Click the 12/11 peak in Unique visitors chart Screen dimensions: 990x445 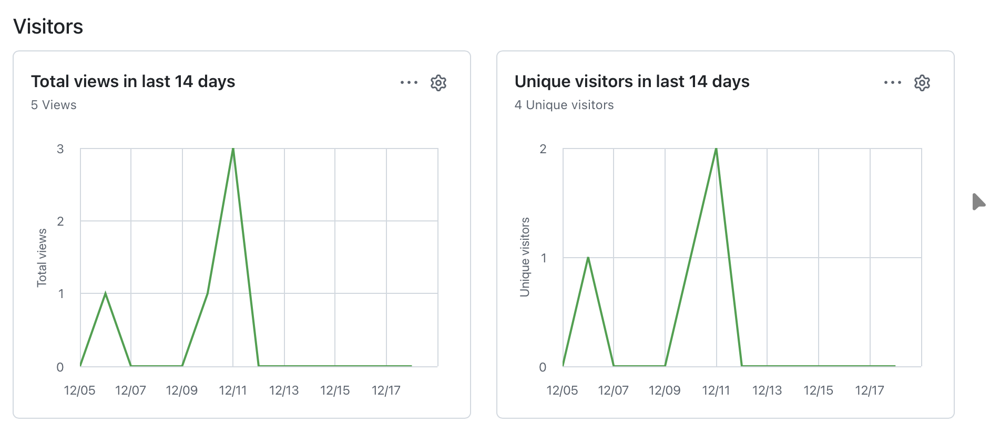pyautogui.click(x=716, y=150)
